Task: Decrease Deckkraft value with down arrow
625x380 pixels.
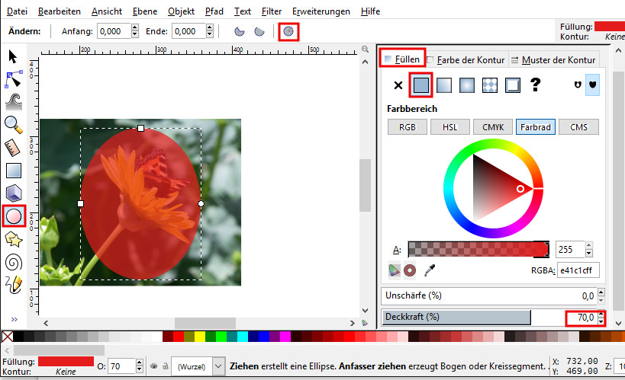Action: 601,321
